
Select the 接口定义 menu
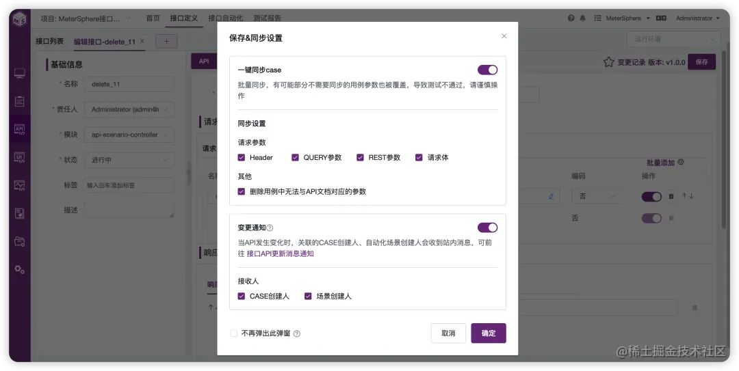[x=184, y=18]
